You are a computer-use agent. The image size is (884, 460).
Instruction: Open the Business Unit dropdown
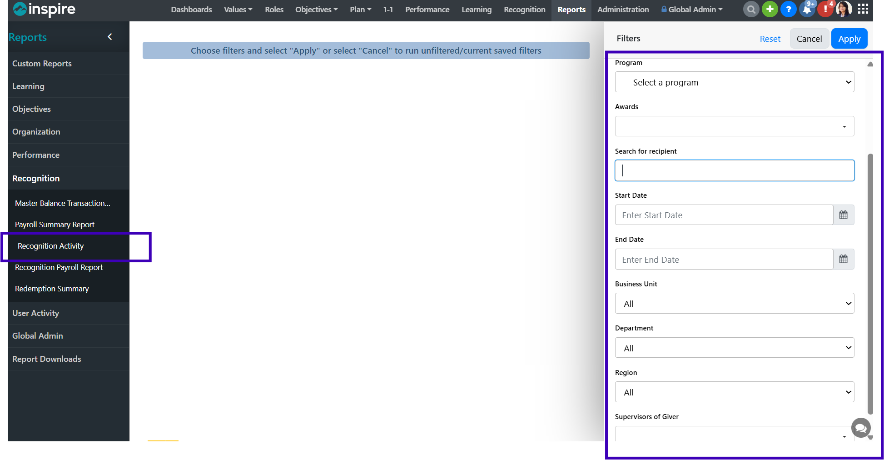734,304
